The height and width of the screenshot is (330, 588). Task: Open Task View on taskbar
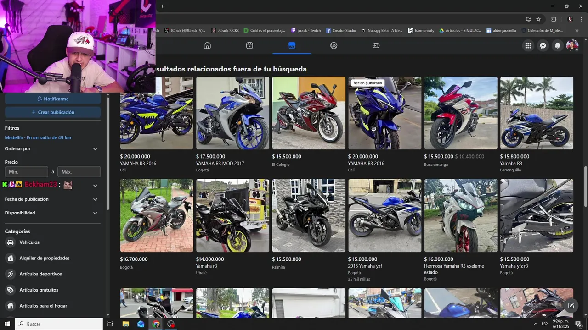(x=110, y=324)
